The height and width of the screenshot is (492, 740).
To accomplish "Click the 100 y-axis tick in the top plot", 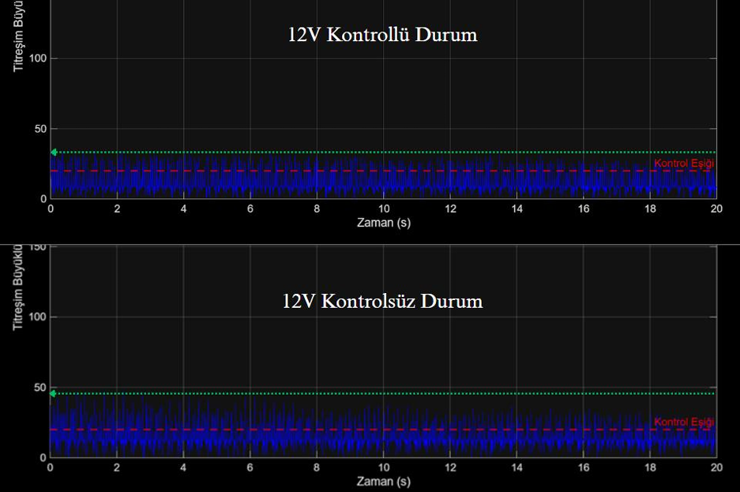I will pos(39,58).
